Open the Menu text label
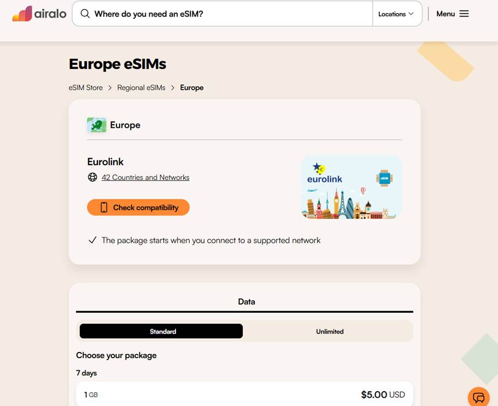Image resolution: width=498 pixels, height=406 pixels. point(446,14)
